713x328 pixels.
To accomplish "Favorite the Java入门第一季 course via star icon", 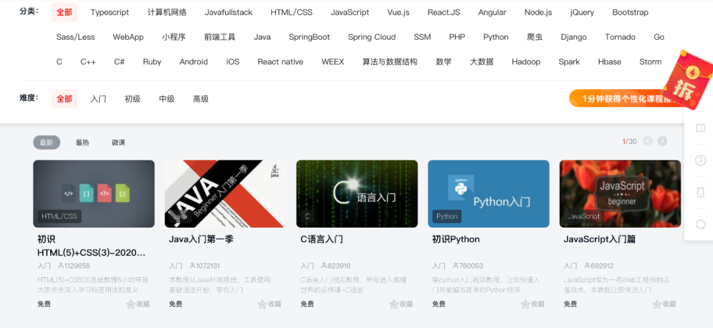I will pos(262,304).
